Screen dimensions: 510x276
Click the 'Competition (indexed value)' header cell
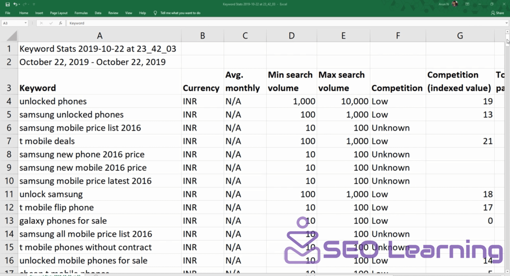pos(460,81)
